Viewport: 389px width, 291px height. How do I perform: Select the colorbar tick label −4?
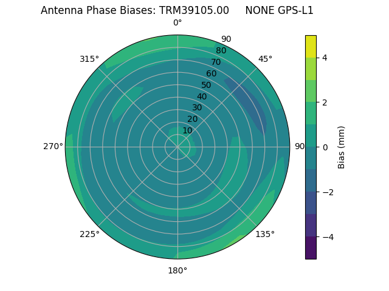[328, 237]
